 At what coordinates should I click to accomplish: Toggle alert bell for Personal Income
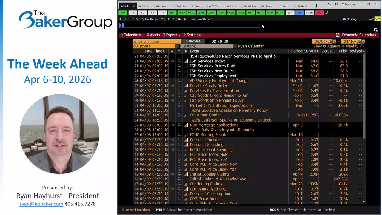coord(179,140)
